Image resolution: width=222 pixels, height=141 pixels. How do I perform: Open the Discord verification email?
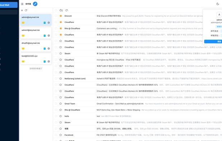(138, 16)
